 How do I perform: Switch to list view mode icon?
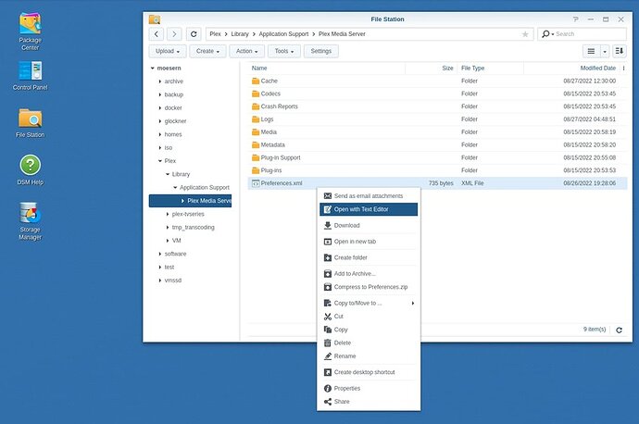click(591, 51)
